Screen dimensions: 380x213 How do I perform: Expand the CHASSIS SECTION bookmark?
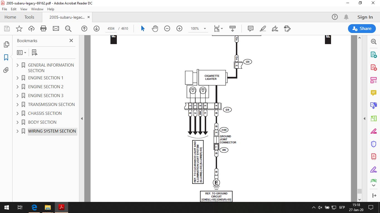coord(18,113)
